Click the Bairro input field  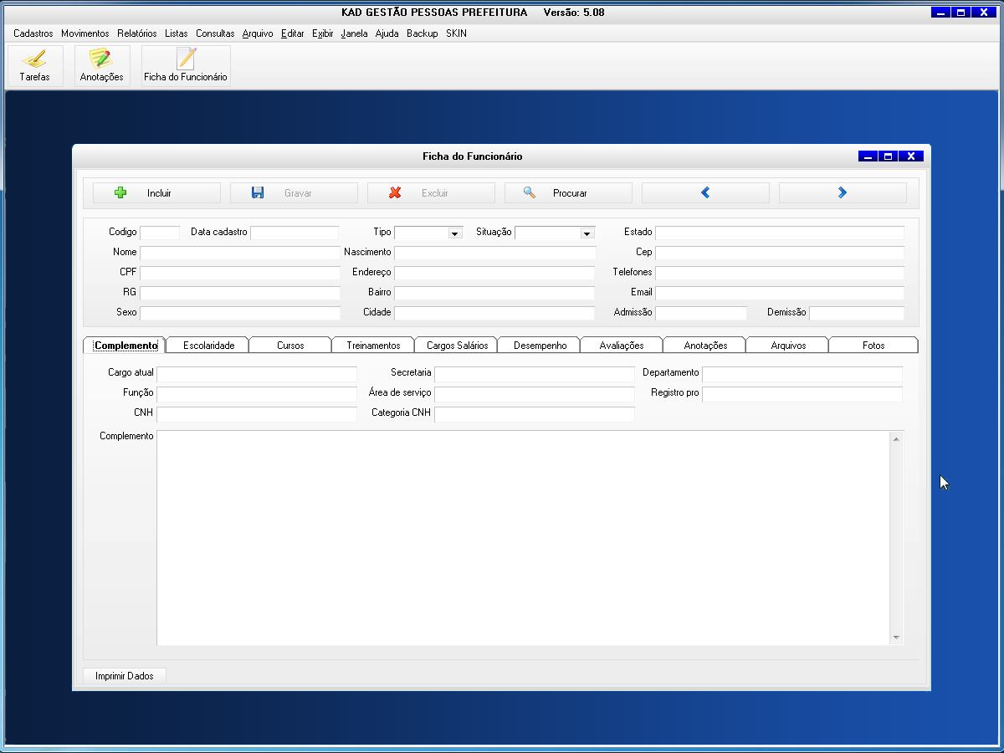[x=494, y=293]
